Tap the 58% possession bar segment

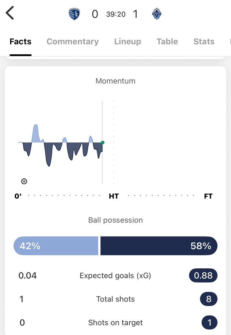coord(159,246)
